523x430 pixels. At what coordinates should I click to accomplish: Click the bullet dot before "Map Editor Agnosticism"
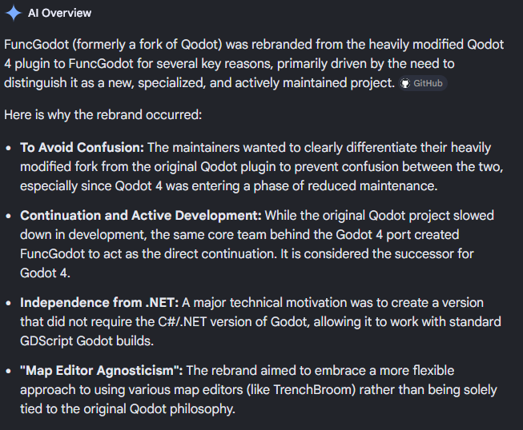[9, 372]
